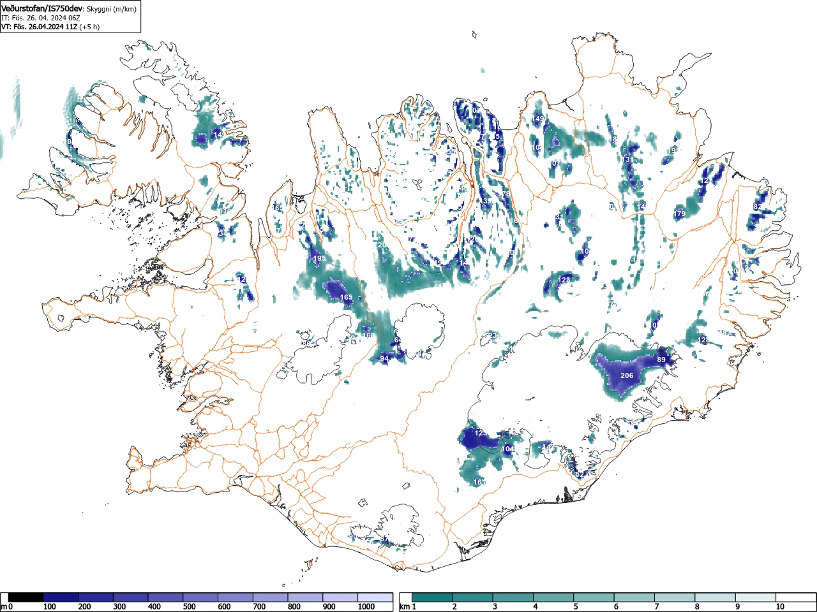The width and height of the screenshot is (817, 612).
Task: Click the 165 visibility value on map
Action: tap(346, 298)
